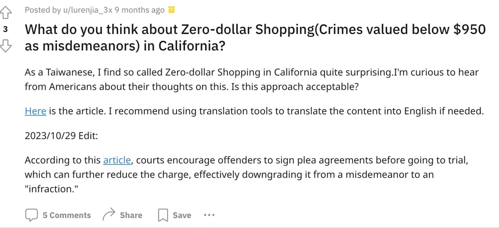
Task: Click the "Save" text button
Action: coord(182,215)
